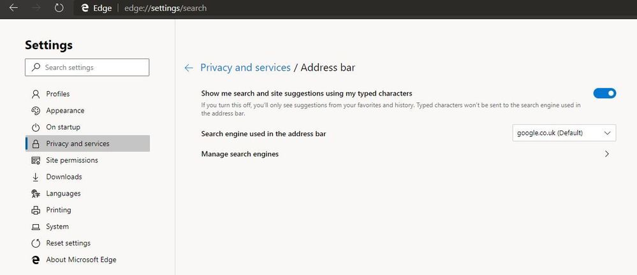Click the Reset settings circular arrow icon

click(36, 243)
